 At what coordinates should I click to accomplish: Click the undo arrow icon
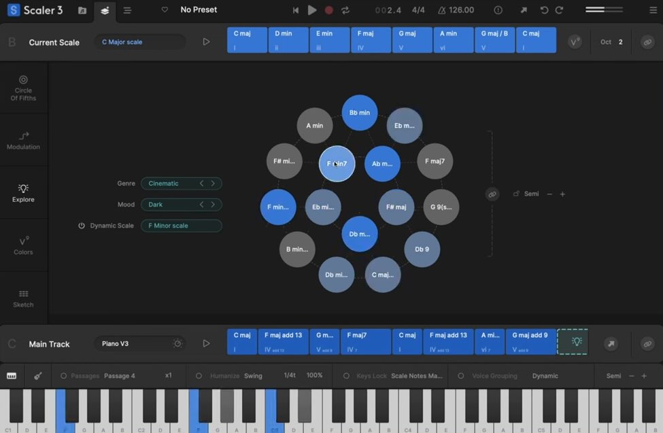pos(544,10)
